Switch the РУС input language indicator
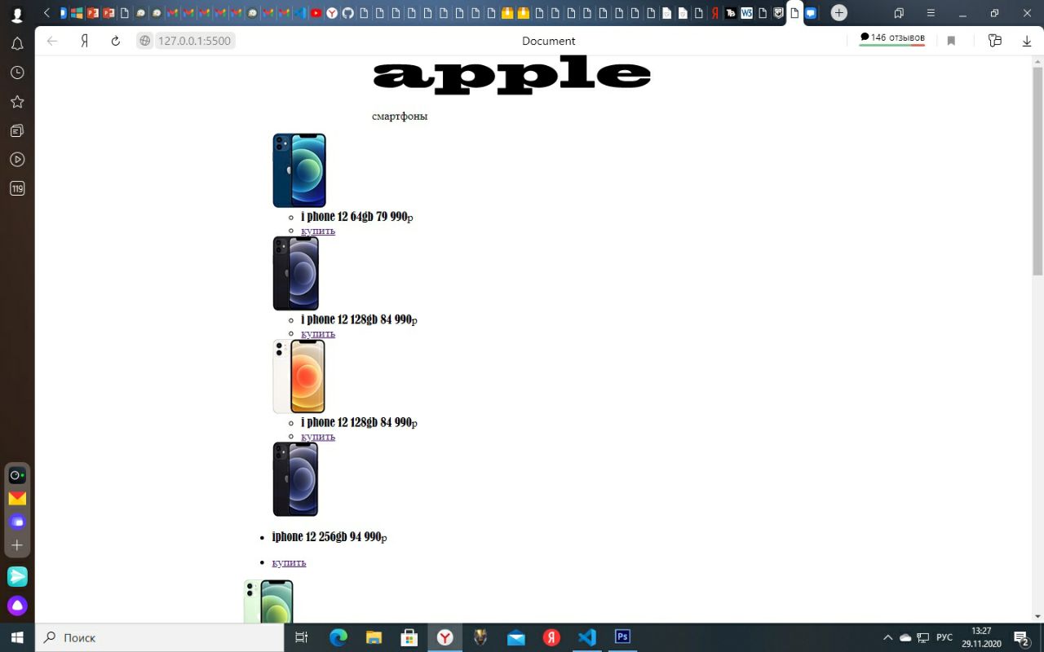 pos(944,637)
